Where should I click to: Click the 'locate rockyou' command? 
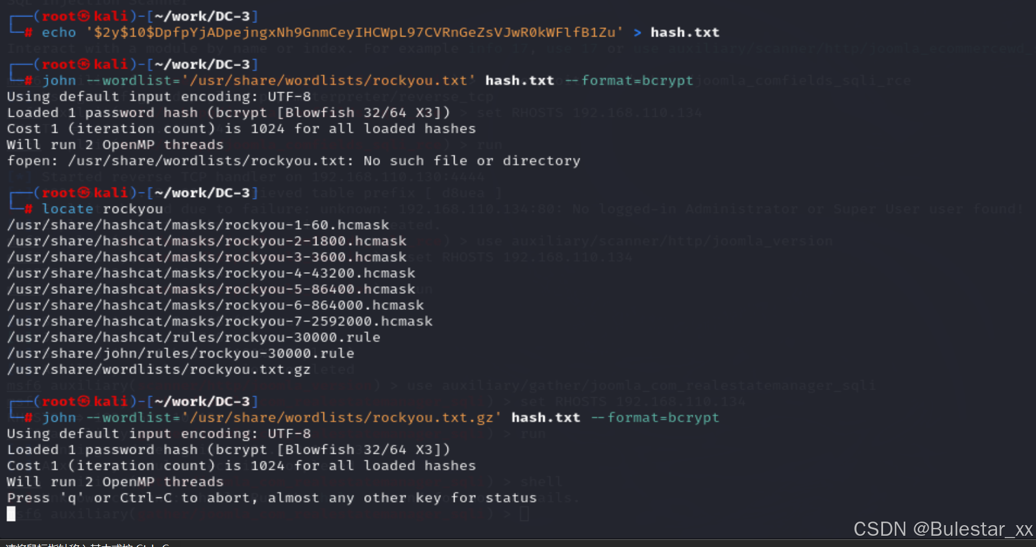pyautogui.click(x=102, y=209)
